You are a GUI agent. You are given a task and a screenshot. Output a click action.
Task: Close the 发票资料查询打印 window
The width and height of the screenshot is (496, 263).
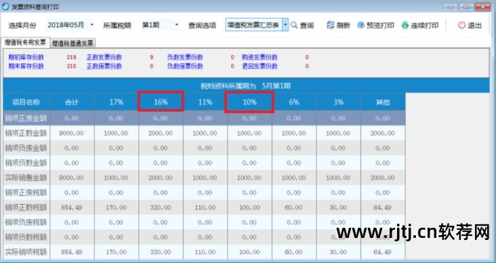point(483,7)
